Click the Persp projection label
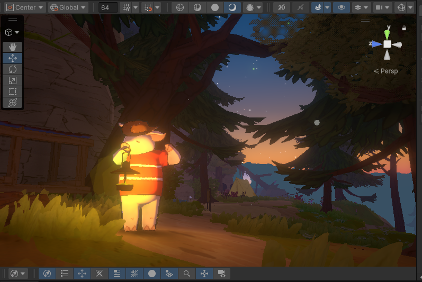 click(x=389, y=71)
